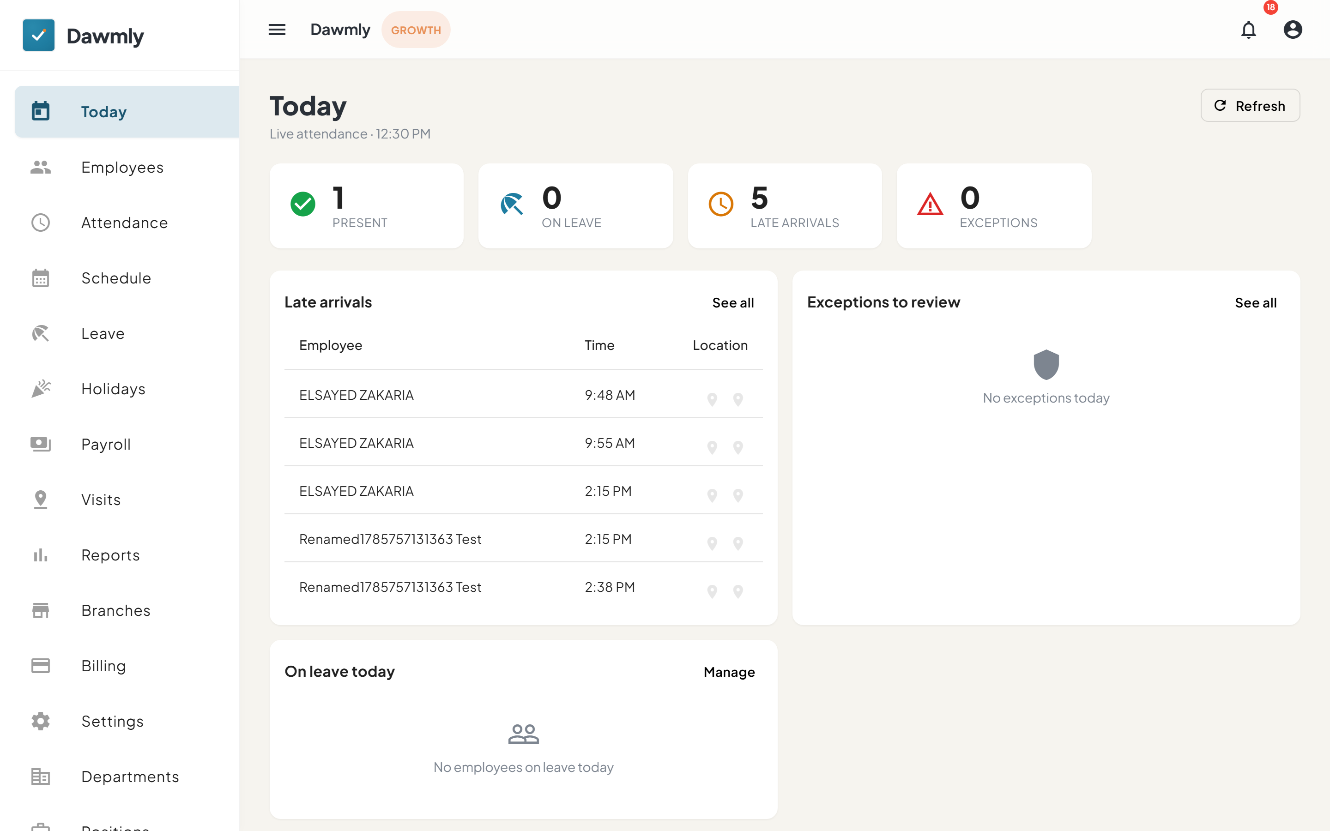Open Reports from the sidebar
The width and height of the screenshot is (1330, 831).
[x=127, y=555]
